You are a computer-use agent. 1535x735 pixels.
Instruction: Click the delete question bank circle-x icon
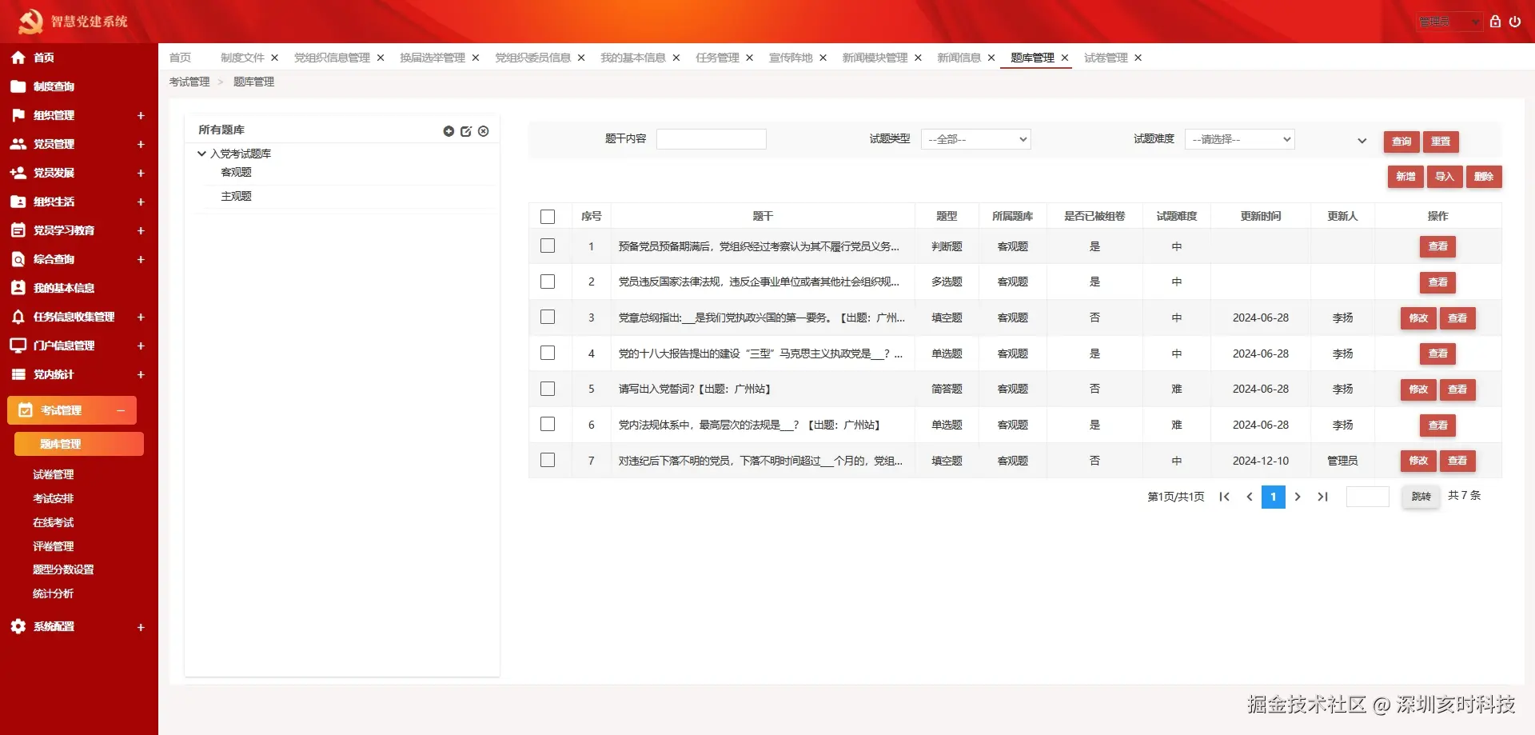[x=484, y=131]
